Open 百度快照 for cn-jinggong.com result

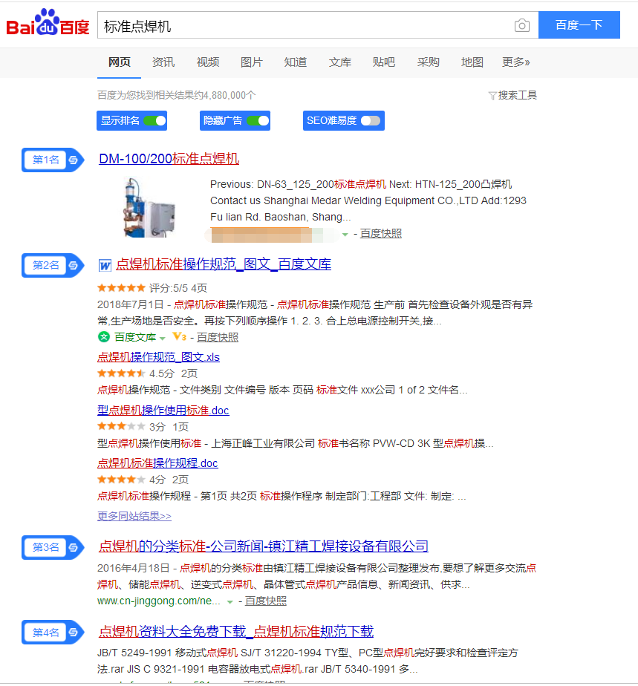click(266, 601)
